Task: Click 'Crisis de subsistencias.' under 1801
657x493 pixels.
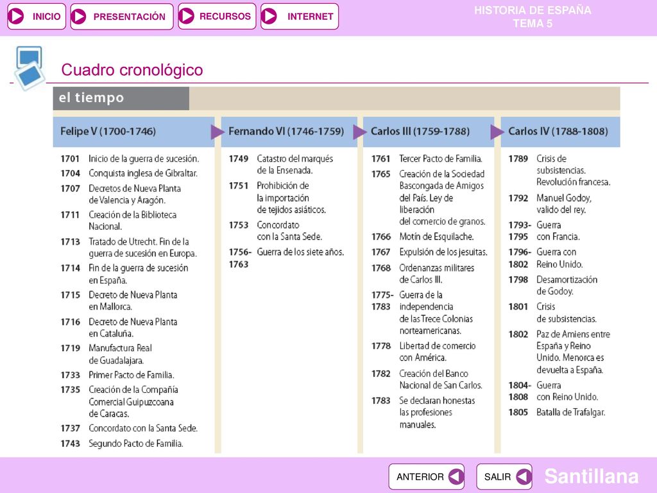Action: tap(567, 313)
